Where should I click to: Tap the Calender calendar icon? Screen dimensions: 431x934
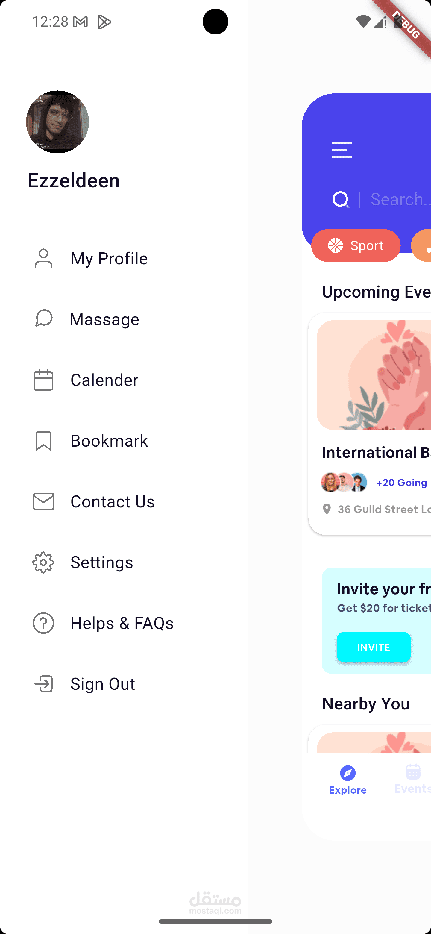tap(43, 380)
